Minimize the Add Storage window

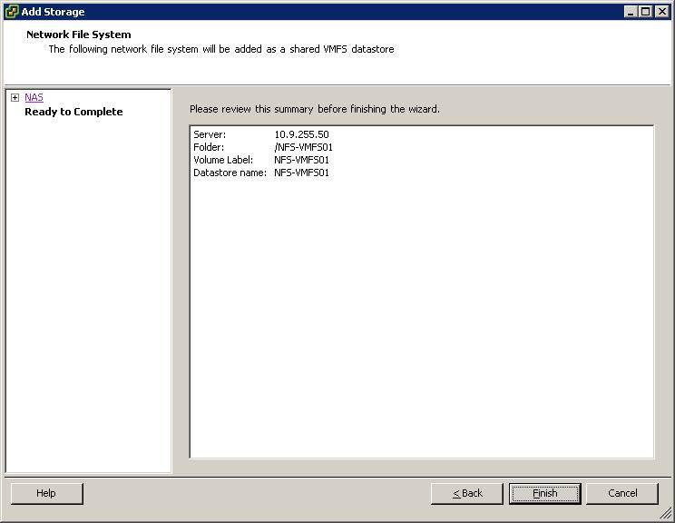click(631, 12)
